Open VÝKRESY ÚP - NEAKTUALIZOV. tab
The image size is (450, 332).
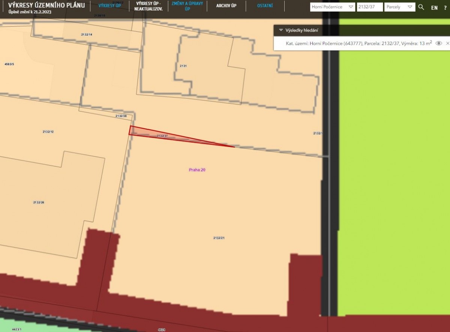click(148, 6)
